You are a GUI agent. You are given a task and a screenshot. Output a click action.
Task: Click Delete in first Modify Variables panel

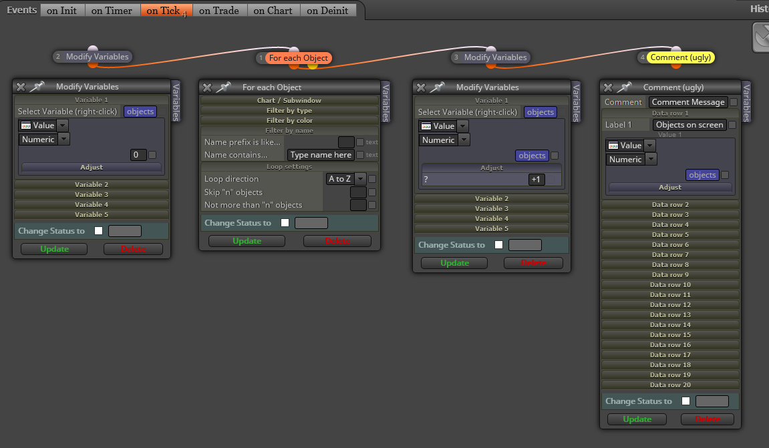point(133,249)
